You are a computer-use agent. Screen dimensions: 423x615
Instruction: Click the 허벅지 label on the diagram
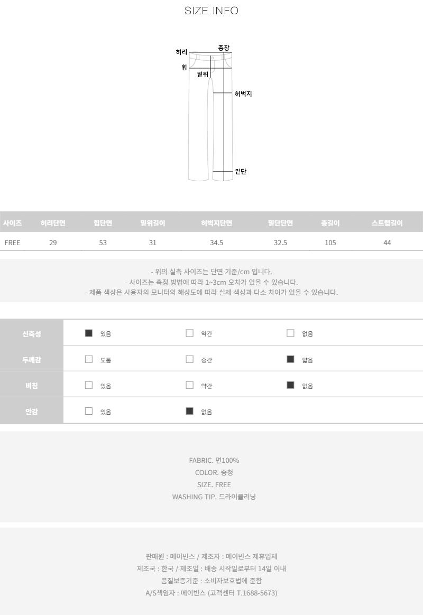(x=243, y=94)
